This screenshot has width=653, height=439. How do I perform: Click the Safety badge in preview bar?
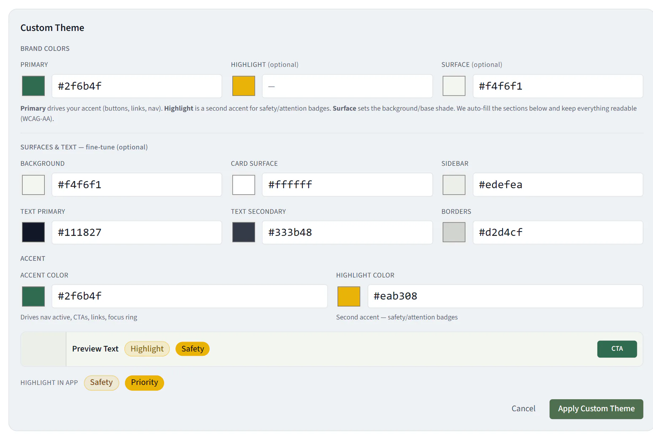click(x=193, y=349)
